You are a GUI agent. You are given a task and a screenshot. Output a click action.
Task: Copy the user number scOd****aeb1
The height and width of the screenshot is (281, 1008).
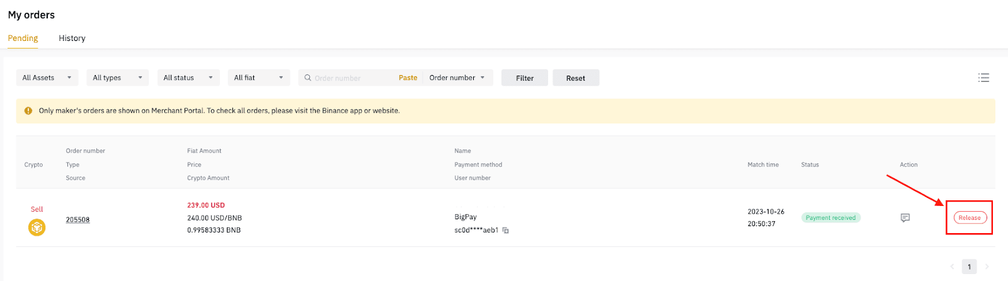coord(505,231)
